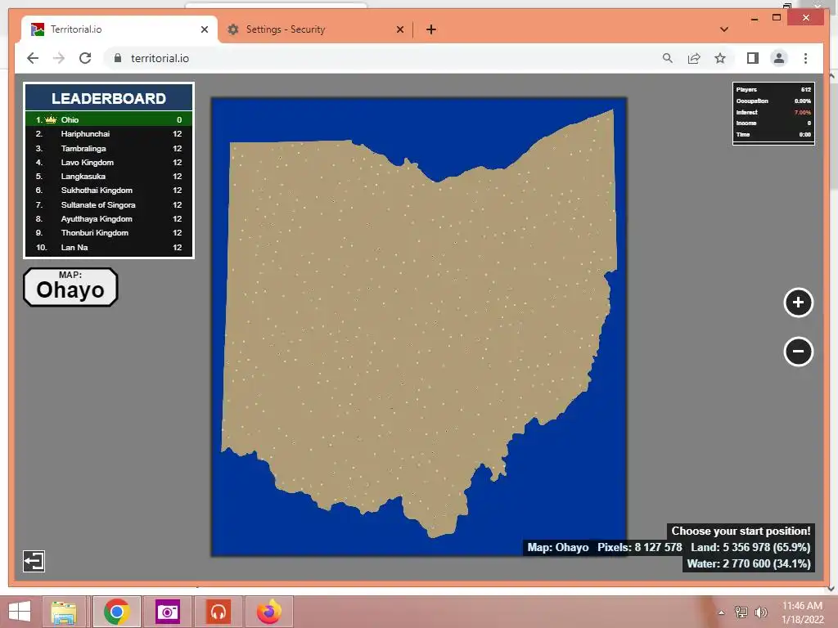Screen dimensions: 838x628
Task: Open Chrome profile avatar
Action: [x=779, y=58]
